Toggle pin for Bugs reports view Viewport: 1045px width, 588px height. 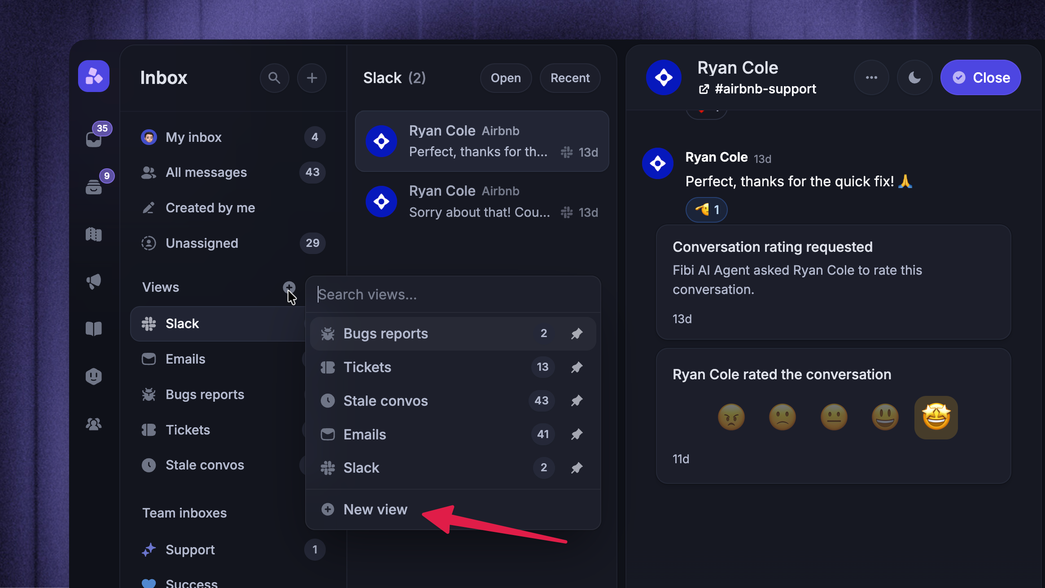(x=577, y=333)
